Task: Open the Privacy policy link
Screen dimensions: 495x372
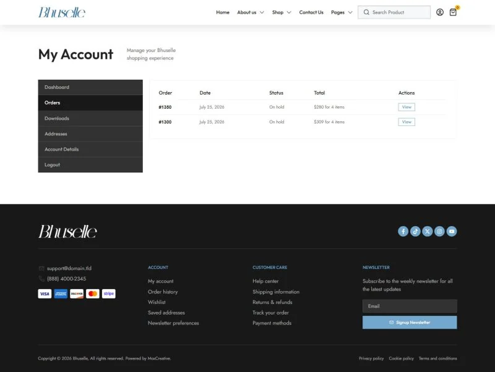Action: pyautogui.click(x=371, y=358)
